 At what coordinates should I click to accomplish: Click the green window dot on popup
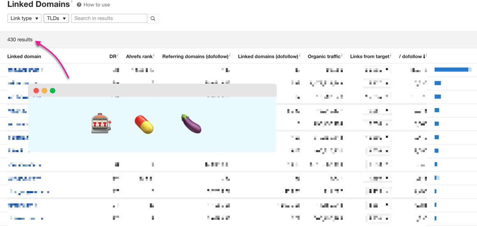pos(53,91)
